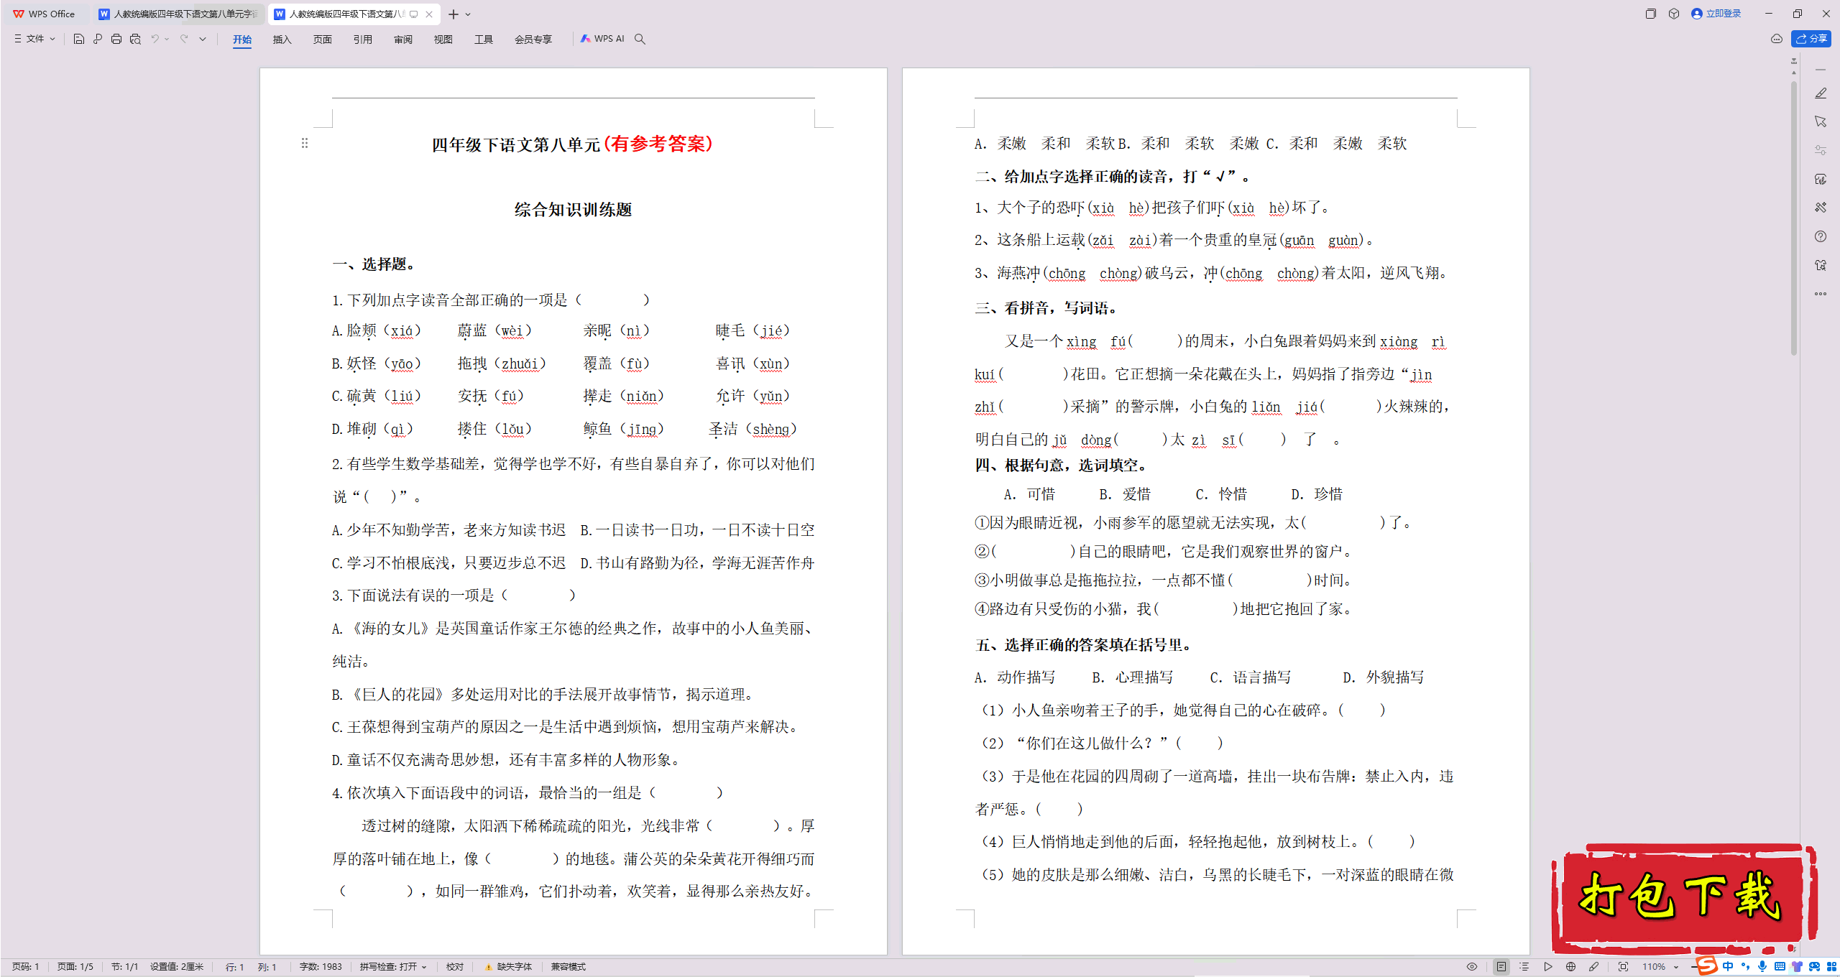Expand the 文件 menu dropdown
Image resolution: width=1840 pixels, height=977 pixels.
pyautogui.click(x=34, y=39)
